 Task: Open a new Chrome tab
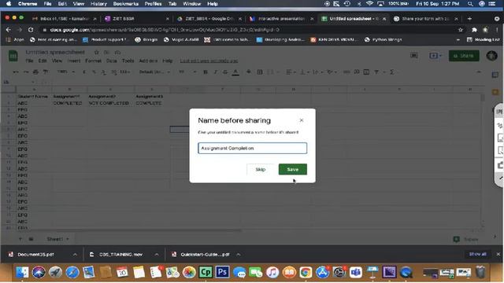469,19
